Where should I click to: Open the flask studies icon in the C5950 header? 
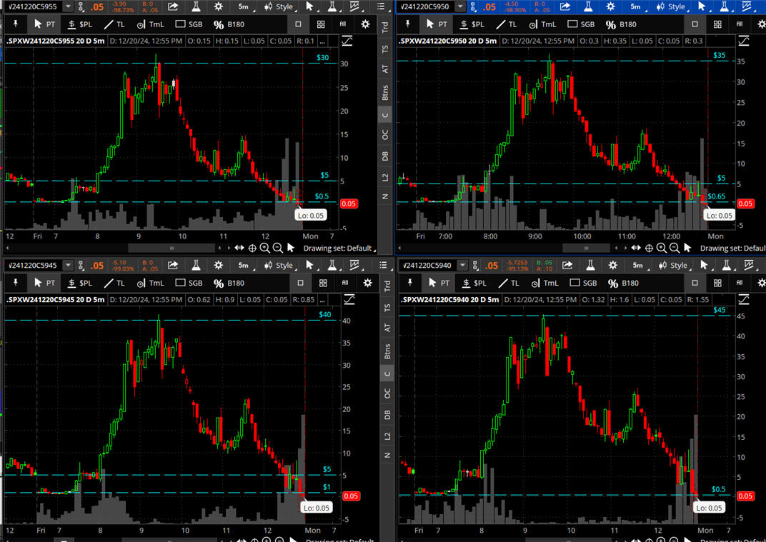587,6
